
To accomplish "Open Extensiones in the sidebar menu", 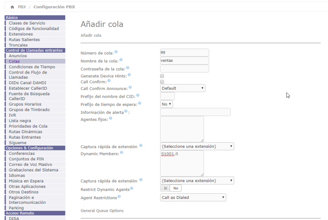I will pos(21,34).
